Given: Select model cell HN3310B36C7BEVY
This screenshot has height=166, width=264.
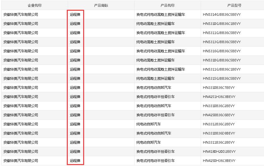Looking at the screenshot, I should (x=219, y=88).
